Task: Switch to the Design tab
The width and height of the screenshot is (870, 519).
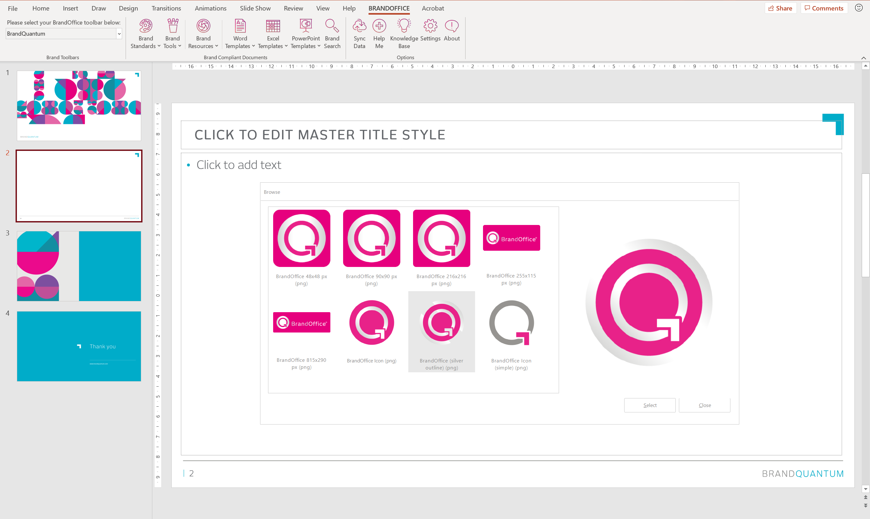Action: pos(128,8)
